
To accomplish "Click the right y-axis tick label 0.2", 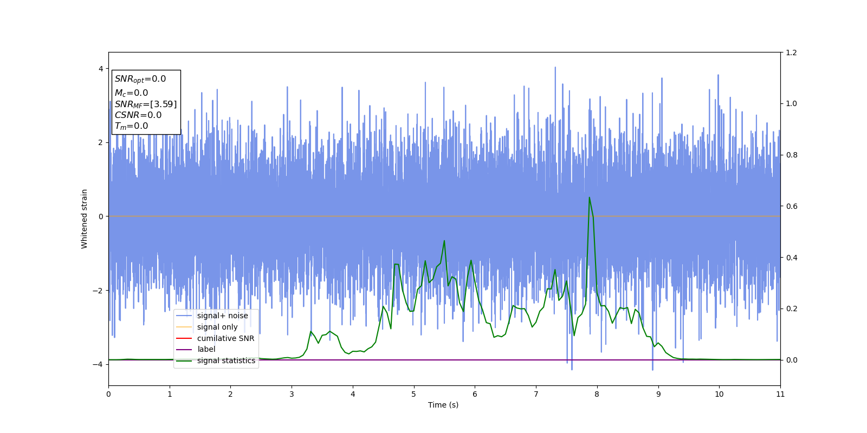I will 791,309.
